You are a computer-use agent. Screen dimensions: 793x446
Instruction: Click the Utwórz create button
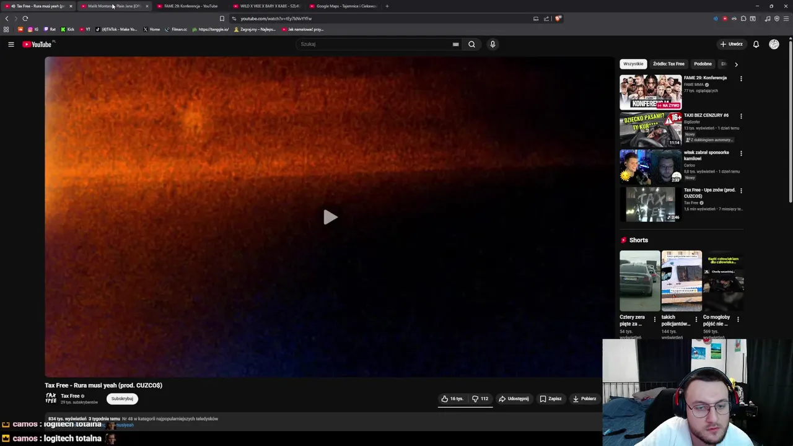pos(731,44)
